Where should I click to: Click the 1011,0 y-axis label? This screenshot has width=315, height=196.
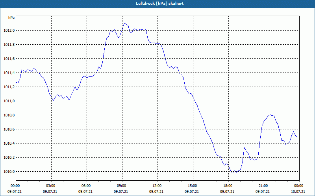(9, 101)
